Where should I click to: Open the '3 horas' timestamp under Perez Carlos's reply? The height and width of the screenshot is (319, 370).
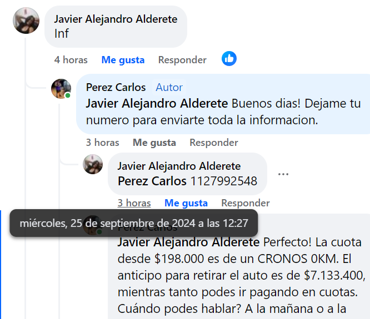pyautogui.click(x=102, y=143)
